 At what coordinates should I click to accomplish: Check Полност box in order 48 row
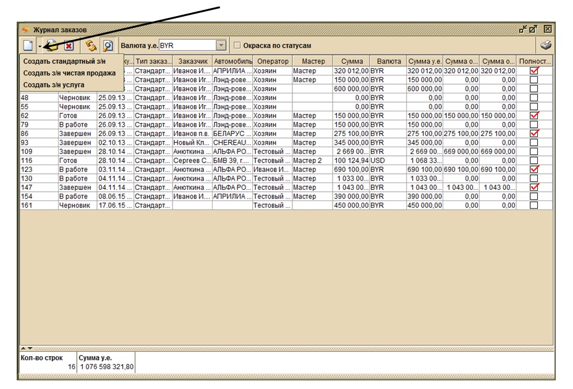coord(534,98)
